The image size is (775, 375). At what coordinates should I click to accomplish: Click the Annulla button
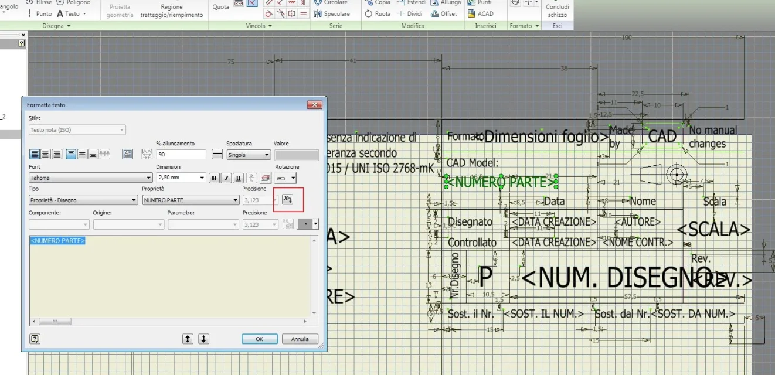point(300,339)
